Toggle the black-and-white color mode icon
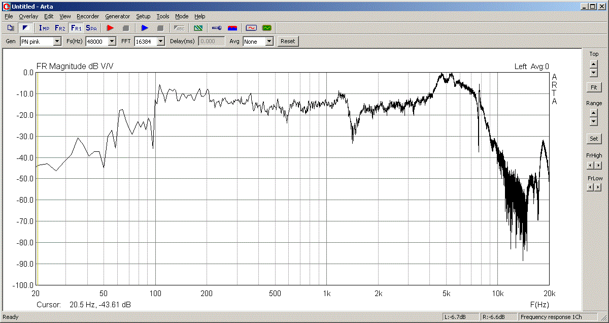Viewport: 609px width, 323px height. point(24,28)
